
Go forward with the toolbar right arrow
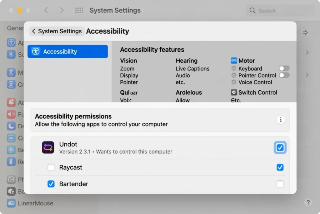tap(62, 10)
